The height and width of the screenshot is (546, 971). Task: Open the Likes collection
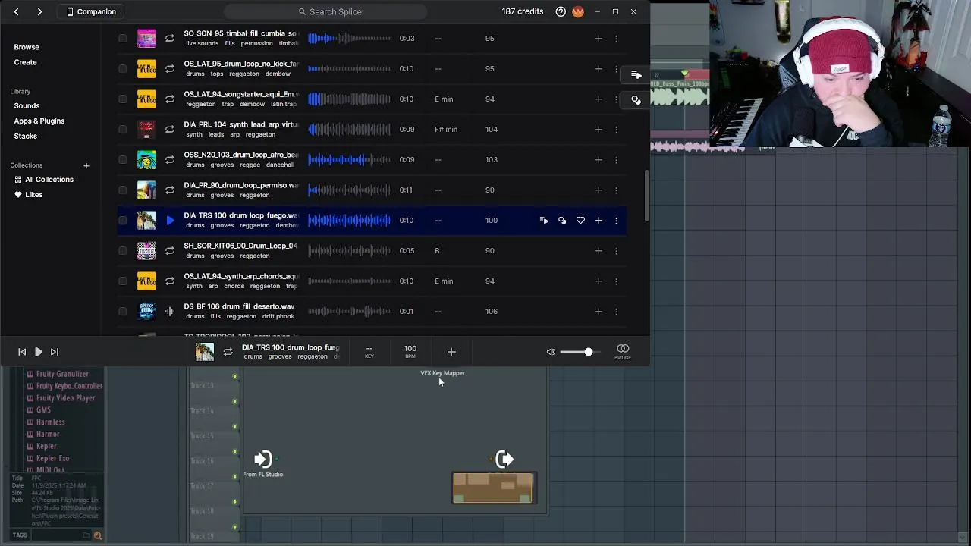pos(29,195)
